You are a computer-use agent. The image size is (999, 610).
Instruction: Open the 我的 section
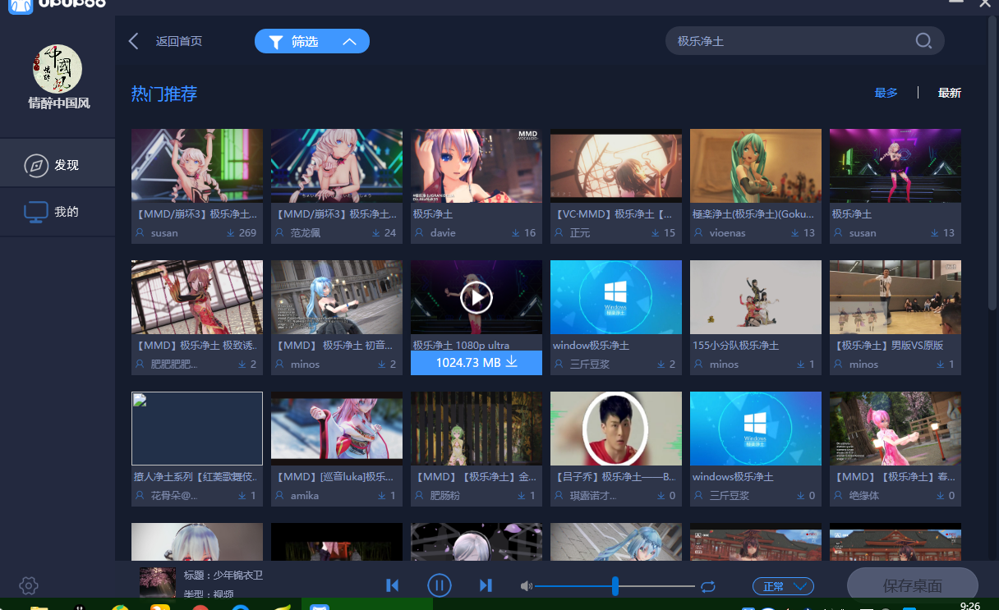[x=58, y=212]
